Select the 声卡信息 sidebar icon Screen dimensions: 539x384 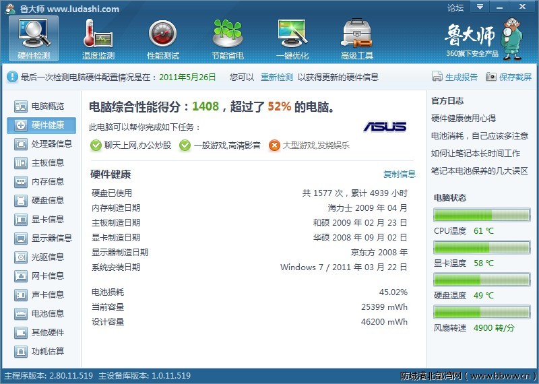(21, 295)
